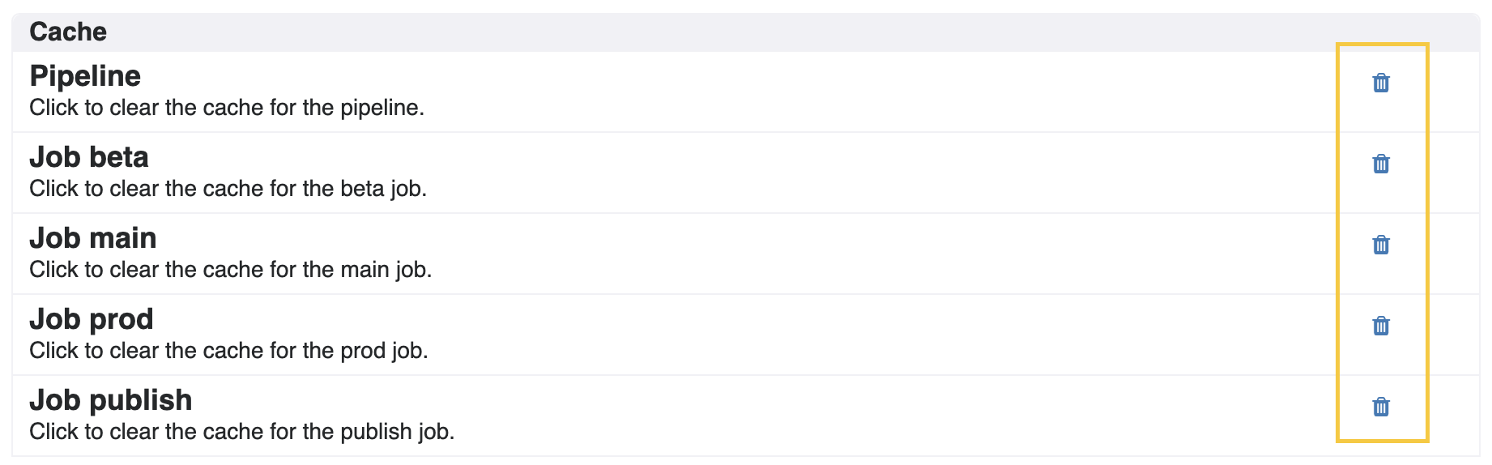Select the Job publish trash can icon
This screenshot has height=465, width=1492.
(1381, 407)
